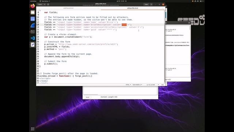Launch Wireshark from the dock

[33, 25]
